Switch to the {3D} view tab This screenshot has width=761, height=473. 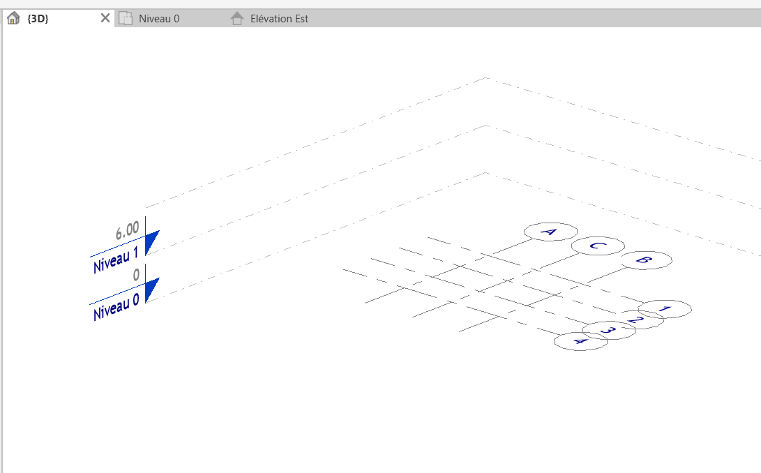coord(58,18)
